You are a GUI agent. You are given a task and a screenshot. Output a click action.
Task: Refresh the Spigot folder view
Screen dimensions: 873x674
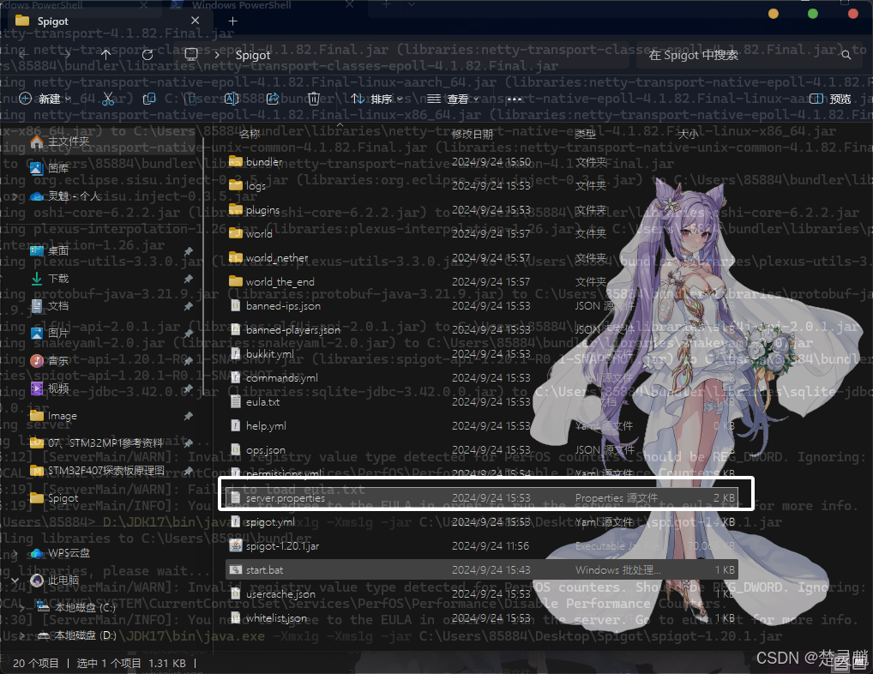148,55
